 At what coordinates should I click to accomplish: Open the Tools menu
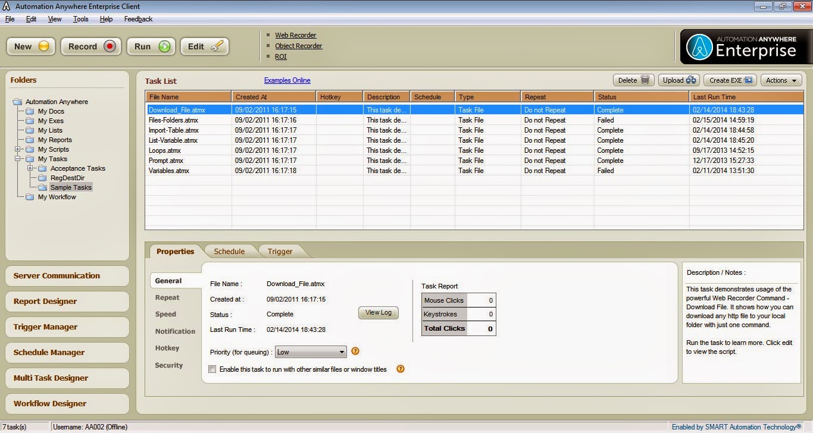click(x=81, y=19)
